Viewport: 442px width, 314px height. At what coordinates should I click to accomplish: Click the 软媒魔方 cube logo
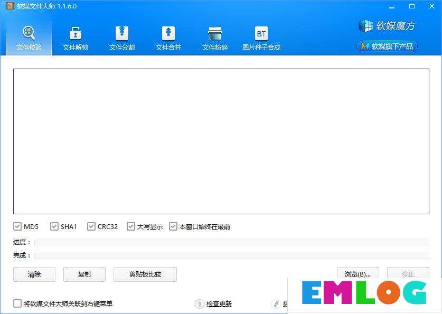click(x=366, y=25)
